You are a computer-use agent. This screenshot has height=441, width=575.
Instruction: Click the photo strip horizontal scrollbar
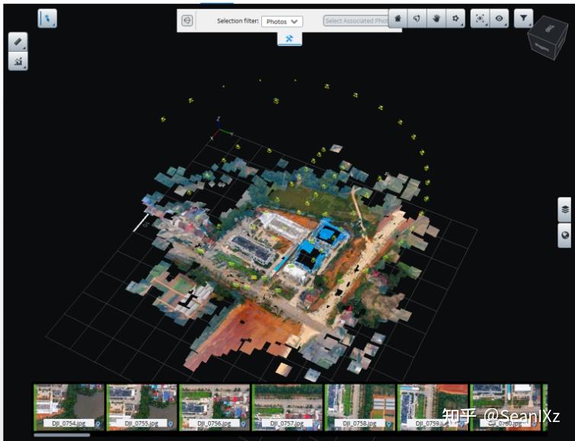click(62, 435)
